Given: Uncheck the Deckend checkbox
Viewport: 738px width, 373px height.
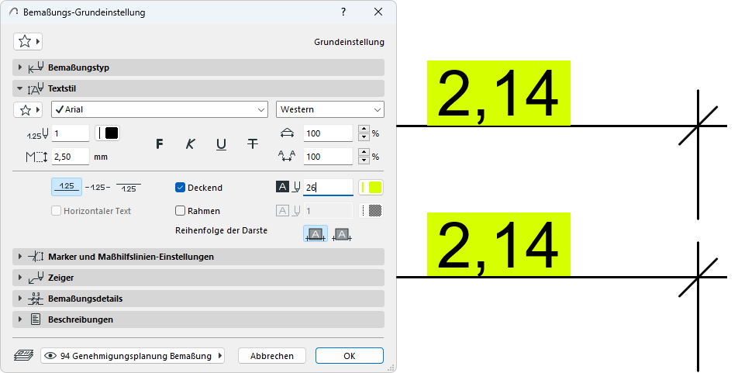Looking at the screenshot, I should click(x=180, y=188).
